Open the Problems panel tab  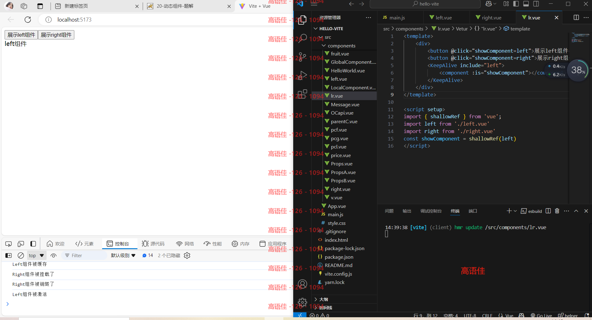[x=389, y=211]
